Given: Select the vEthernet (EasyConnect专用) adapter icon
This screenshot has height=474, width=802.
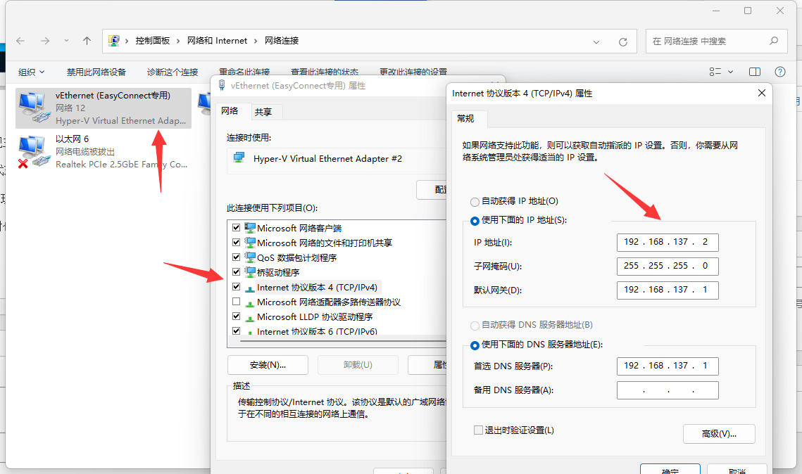Looking at the screenshot, I should tap(33, 108).
